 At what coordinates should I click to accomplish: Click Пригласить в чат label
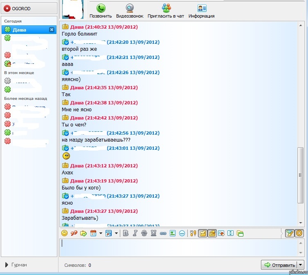click(x=166, y=16)
